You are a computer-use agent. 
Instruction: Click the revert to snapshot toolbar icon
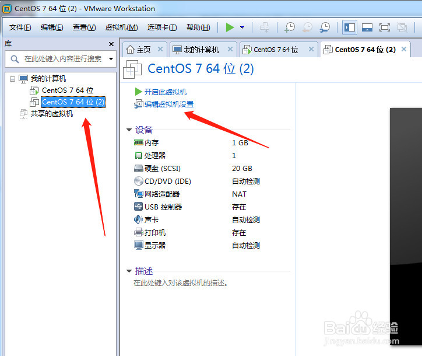point(307,27)
